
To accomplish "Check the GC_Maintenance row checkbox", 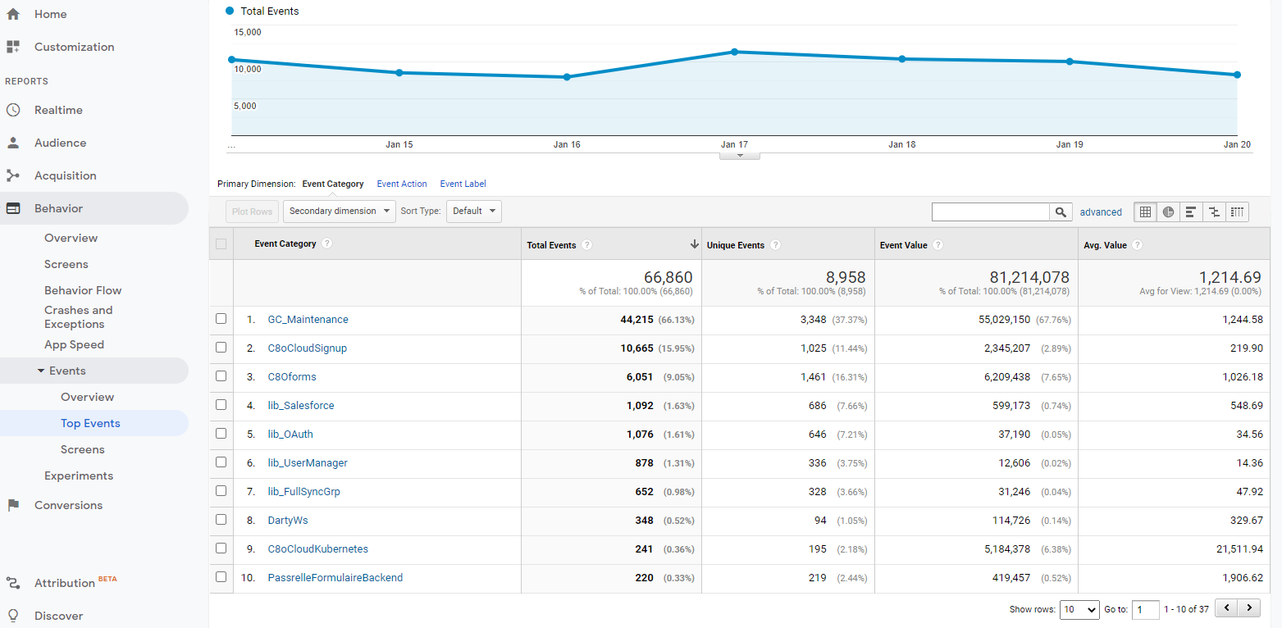I will pyautogui.click(x=221, y=319).
